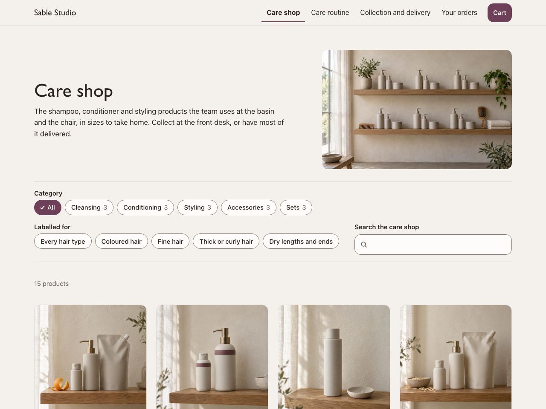This screenshot has height=409, width=546.
Task: Click the Labelled for label
Action: coord(52,227)
